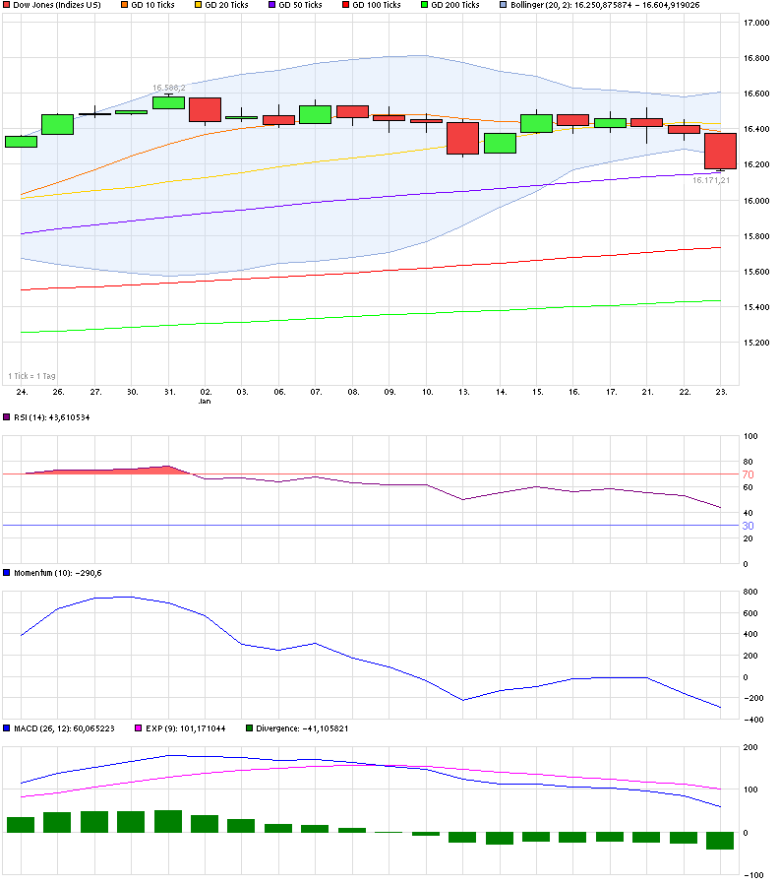The width and height of the screenshot is (779, 884).
Task: Click the blue Momentum (10) legend swatch
Action: click(x=6, y=573)
